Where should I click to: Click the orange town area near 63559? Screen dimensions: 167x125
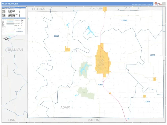pyautogui.click(x=68, y=49)
